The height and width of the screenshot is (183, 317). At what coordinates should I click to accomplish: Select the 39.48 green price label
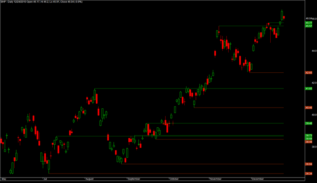[309, 123]
